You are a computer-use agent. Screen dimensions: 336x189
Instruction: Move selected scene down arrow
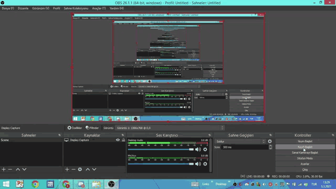pos(25,169)
